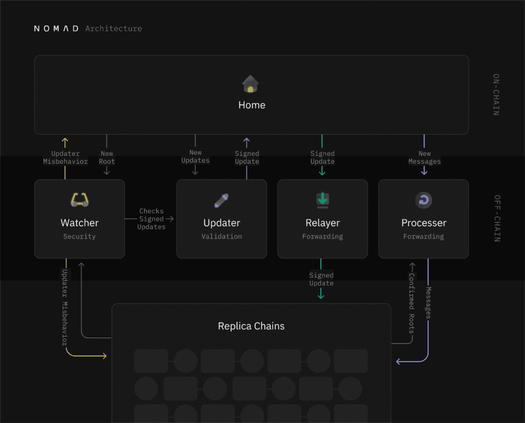
Task: Expand the Home panel
Action: (251, 95)
